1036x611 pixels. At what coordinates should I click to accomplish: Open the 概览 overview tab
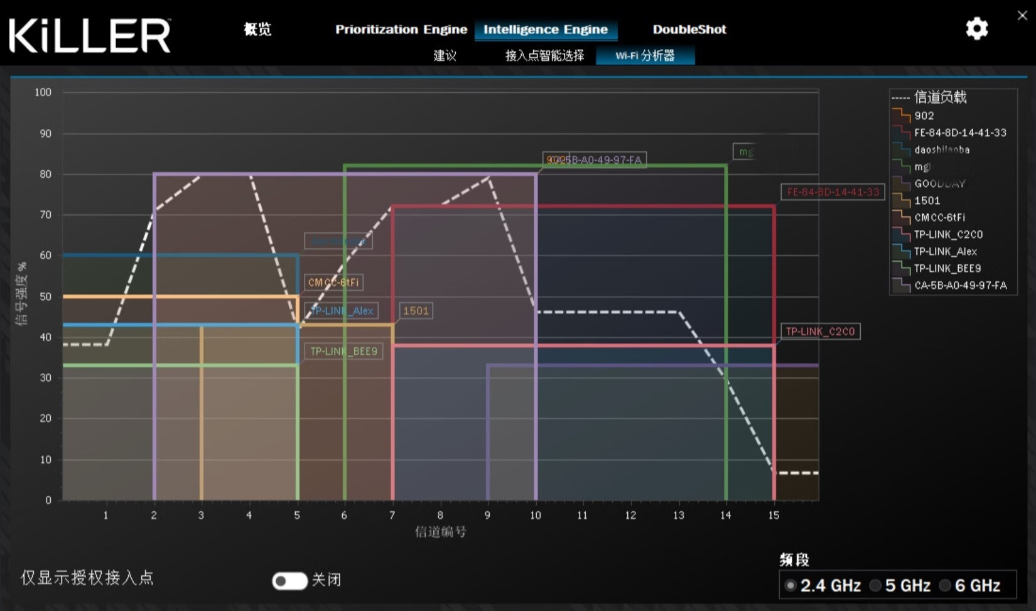pyautogui.click(x=257, y=30)
